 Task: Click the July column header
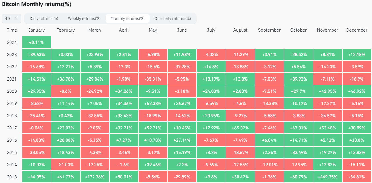coord(211,30)
